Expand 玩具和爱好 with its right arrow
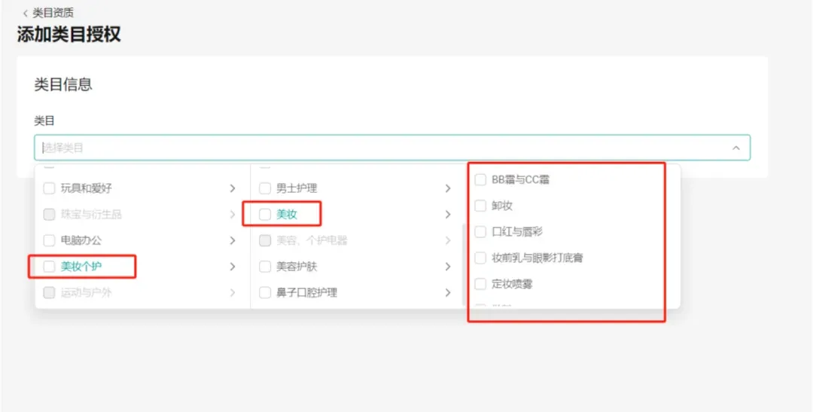The image size is (813, 412). click(233, 188)
